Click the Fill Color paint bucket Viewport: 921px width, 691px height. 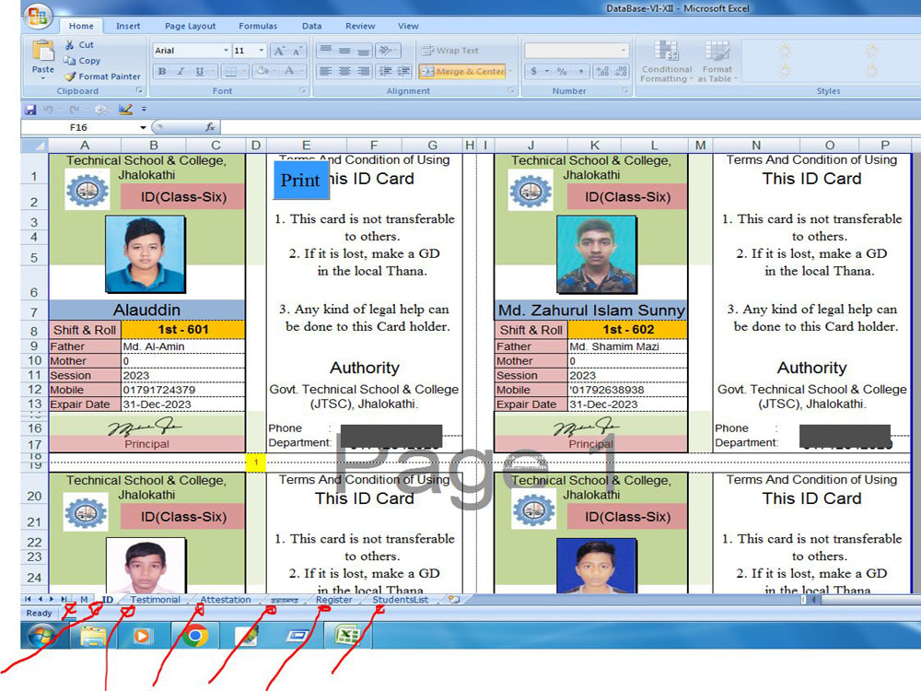coord(262,72)
